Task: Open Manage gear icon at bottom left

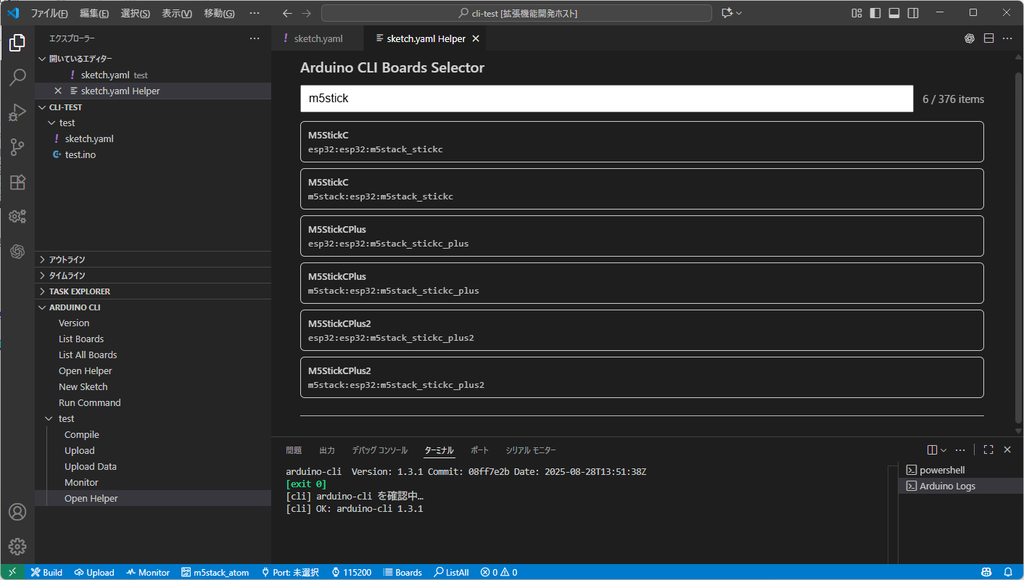Action: tap(17, 547)
